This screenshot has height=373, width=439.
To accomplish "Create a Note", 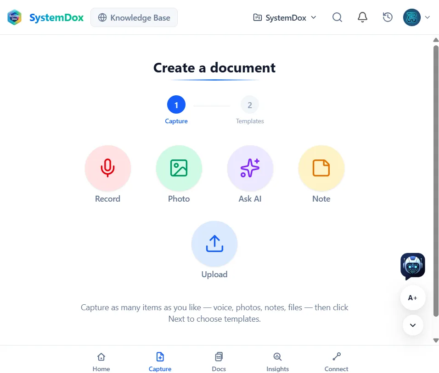I will coord(321,168).
